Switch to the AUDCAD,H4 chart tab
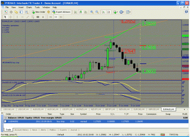190x137 pixels. click(x=53, y=109)
